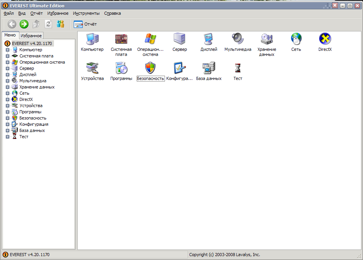
Task: Expand the Операционная система tree node
Action: click(7, 62)
